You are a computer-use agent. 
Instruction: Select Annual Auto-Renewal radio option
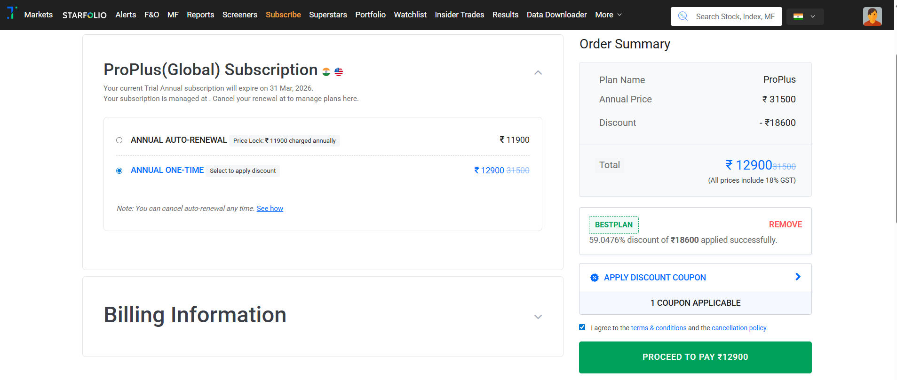point(119,140)
